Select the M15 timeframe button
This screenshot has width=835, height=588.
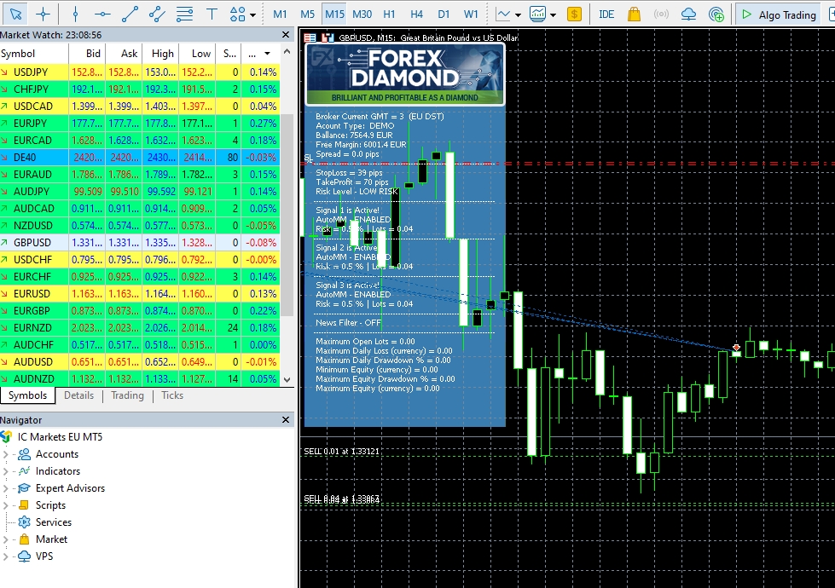pyautogui.click(x=335, y=14)
